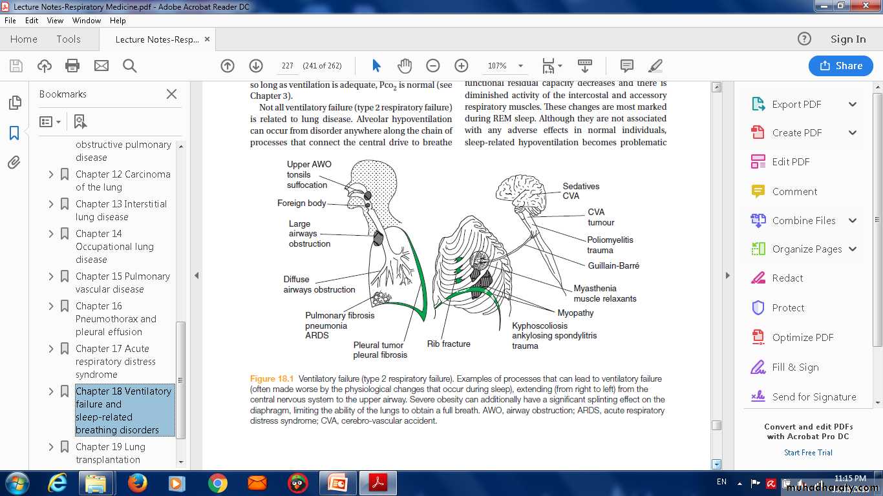Click the zoom out minus icon
Image resolution: width=883 pixels, height=496 pixels.
click(x=433, y=66)
